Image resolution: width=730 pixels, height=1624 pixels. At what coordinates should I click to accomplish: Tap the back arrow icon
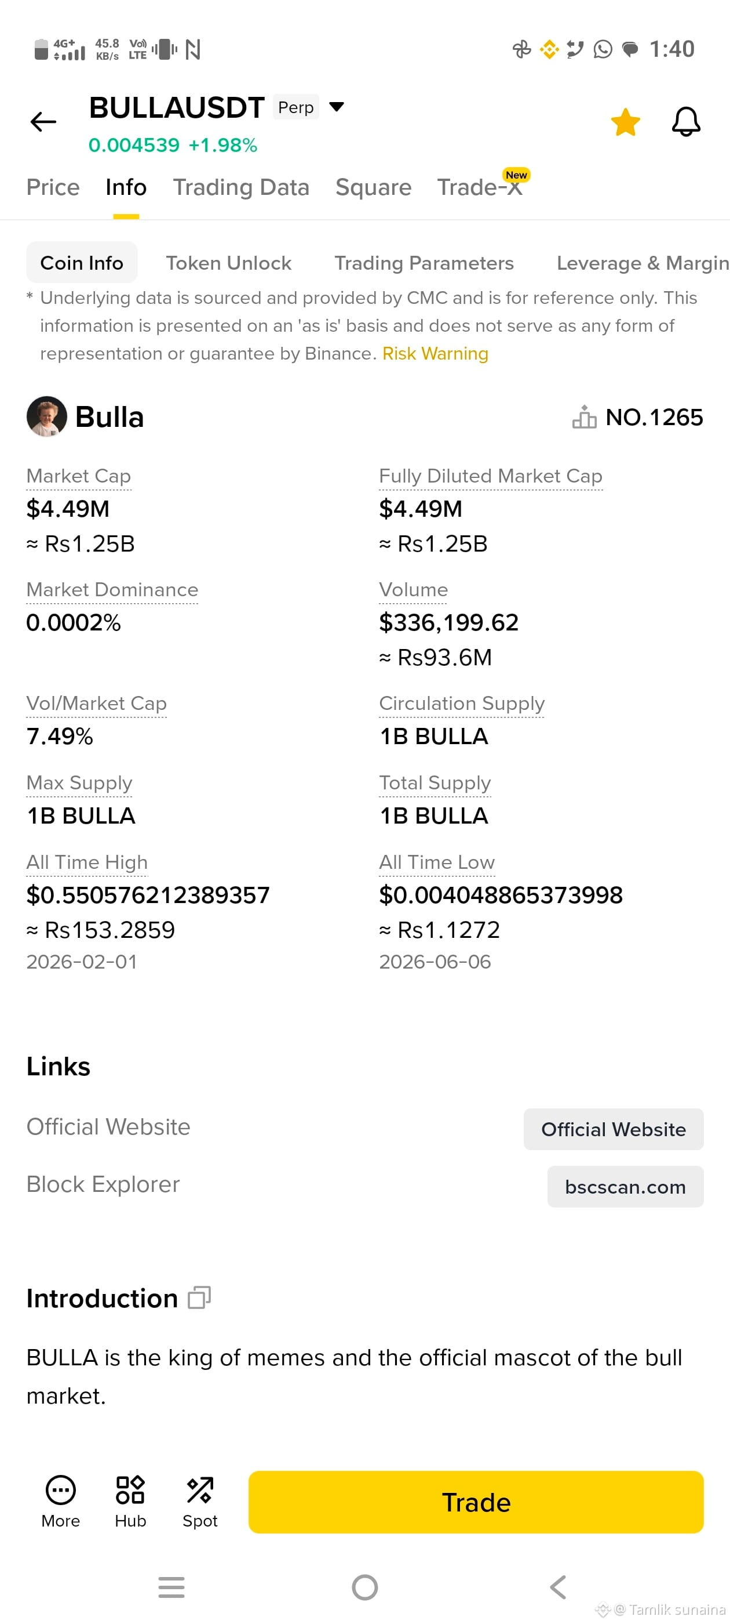coord(43,122)
